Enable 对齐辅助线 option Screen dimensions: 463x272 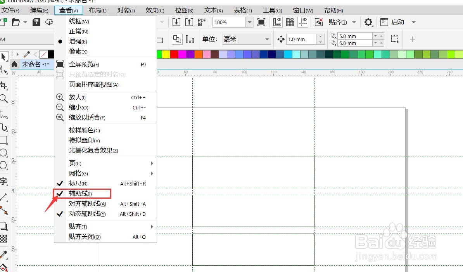(105, 204)
